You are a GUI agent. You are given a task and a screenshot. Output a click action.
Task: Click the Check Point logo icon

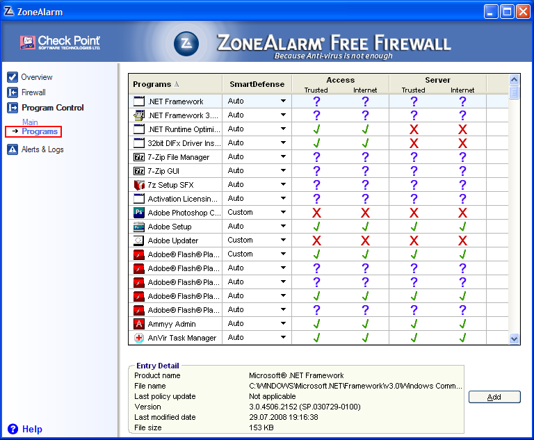point(28,42)
